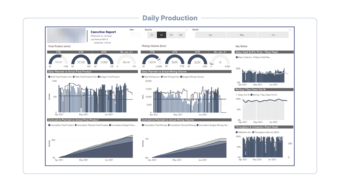
Task: Select the Q4 quarter button
Action: 180,35
